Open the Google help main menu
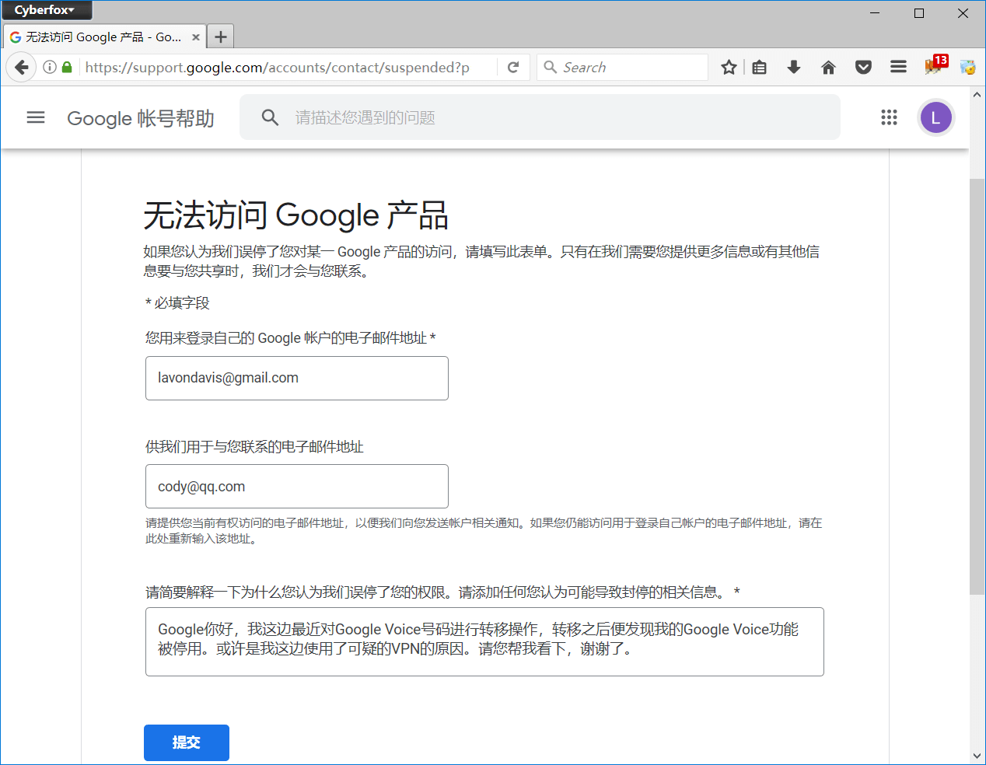This screenshot has height=765, width=986. click(36, 117)
